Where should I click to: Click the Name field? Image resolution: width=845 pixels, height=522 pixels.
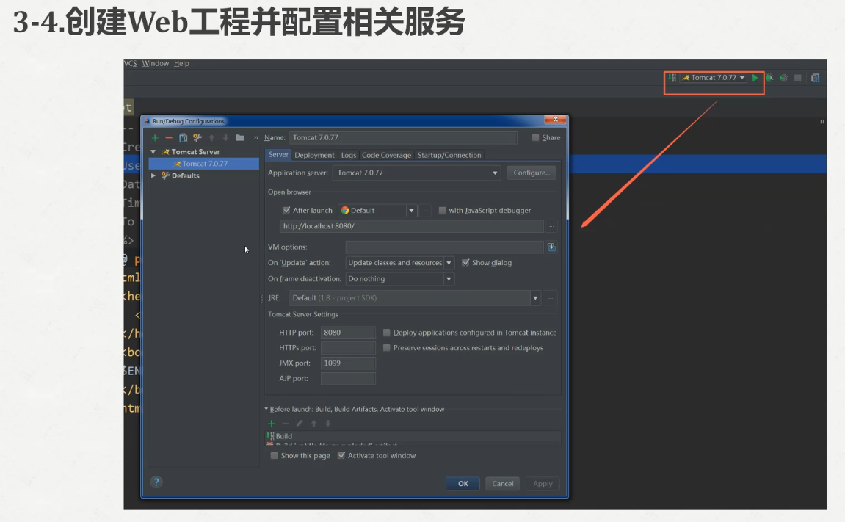pyautogui.click(x=403, y=138)
